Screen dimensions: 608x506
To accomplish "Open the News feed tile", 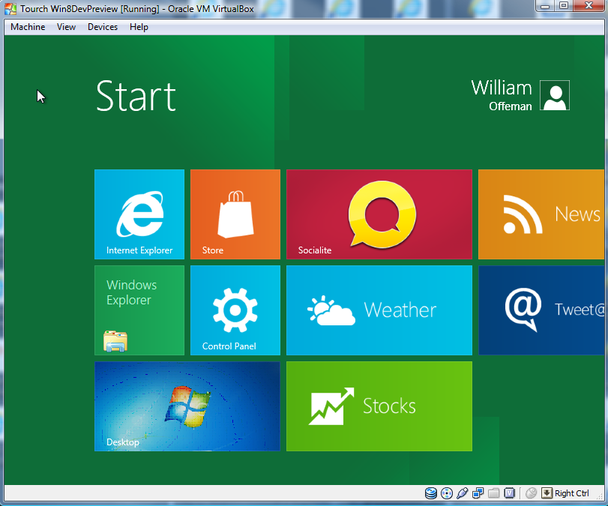I will (541, 214).
